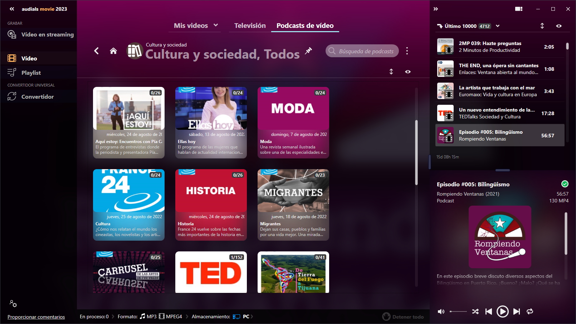
Task: Click the Búsqueda de podcasts field
Action: pos(362,51)
